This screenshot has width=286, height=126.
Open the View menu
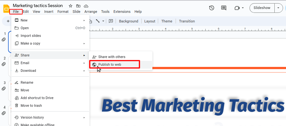point(36,12)
